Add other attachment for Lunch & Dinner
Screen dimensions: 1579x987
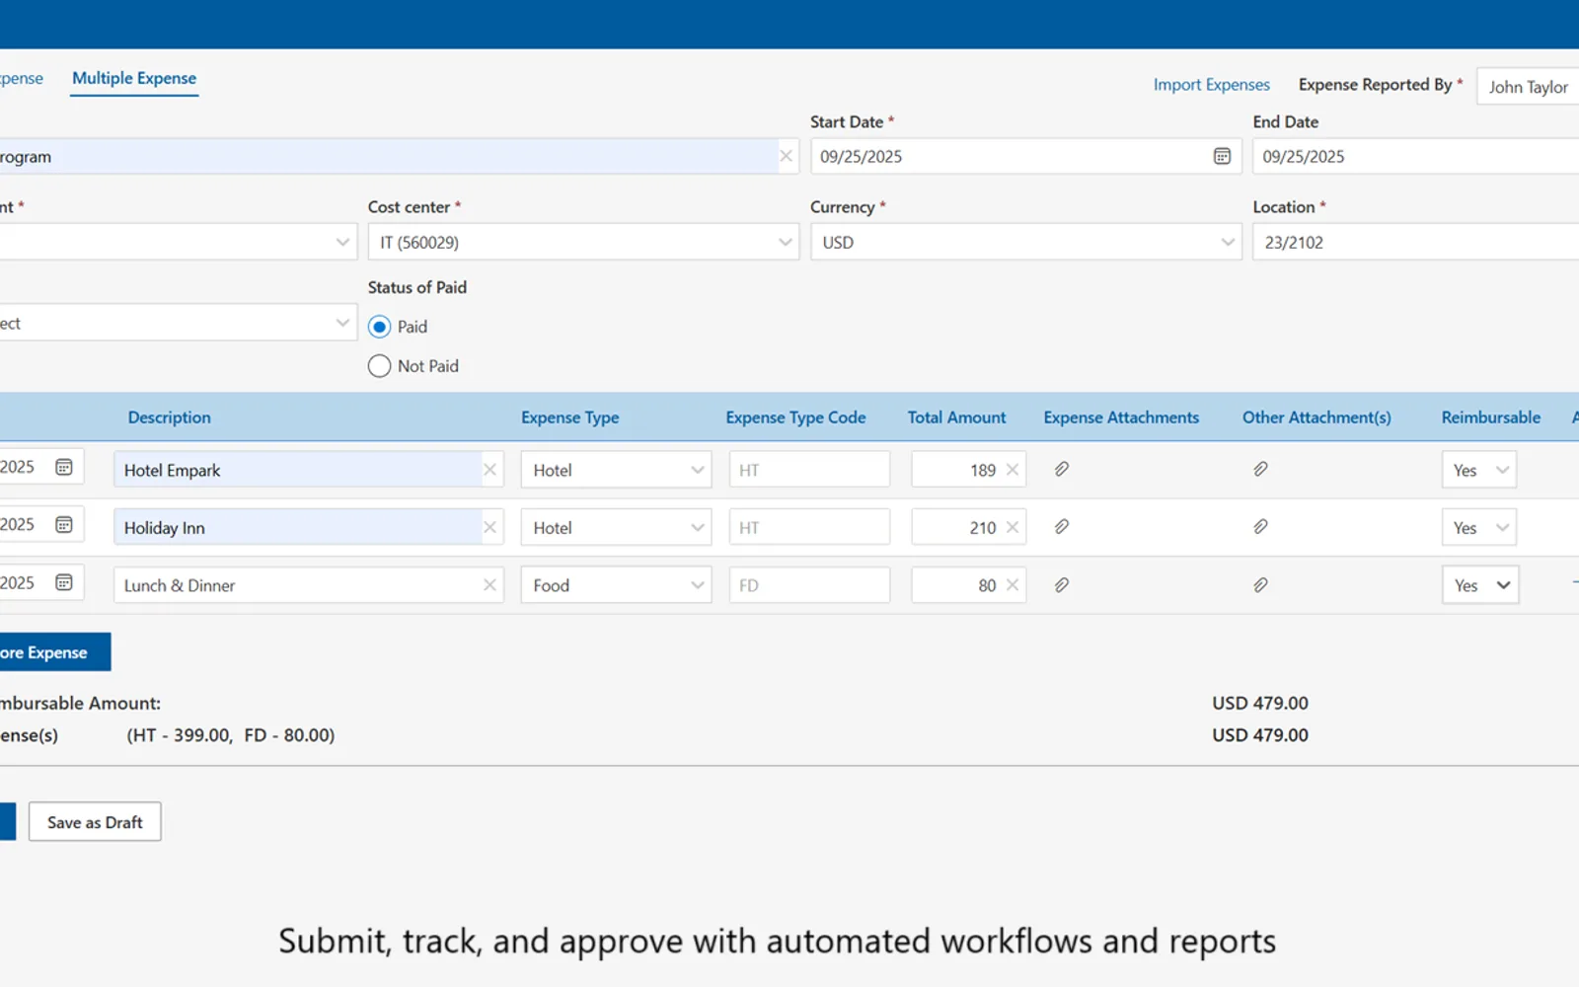[1260, 584]
